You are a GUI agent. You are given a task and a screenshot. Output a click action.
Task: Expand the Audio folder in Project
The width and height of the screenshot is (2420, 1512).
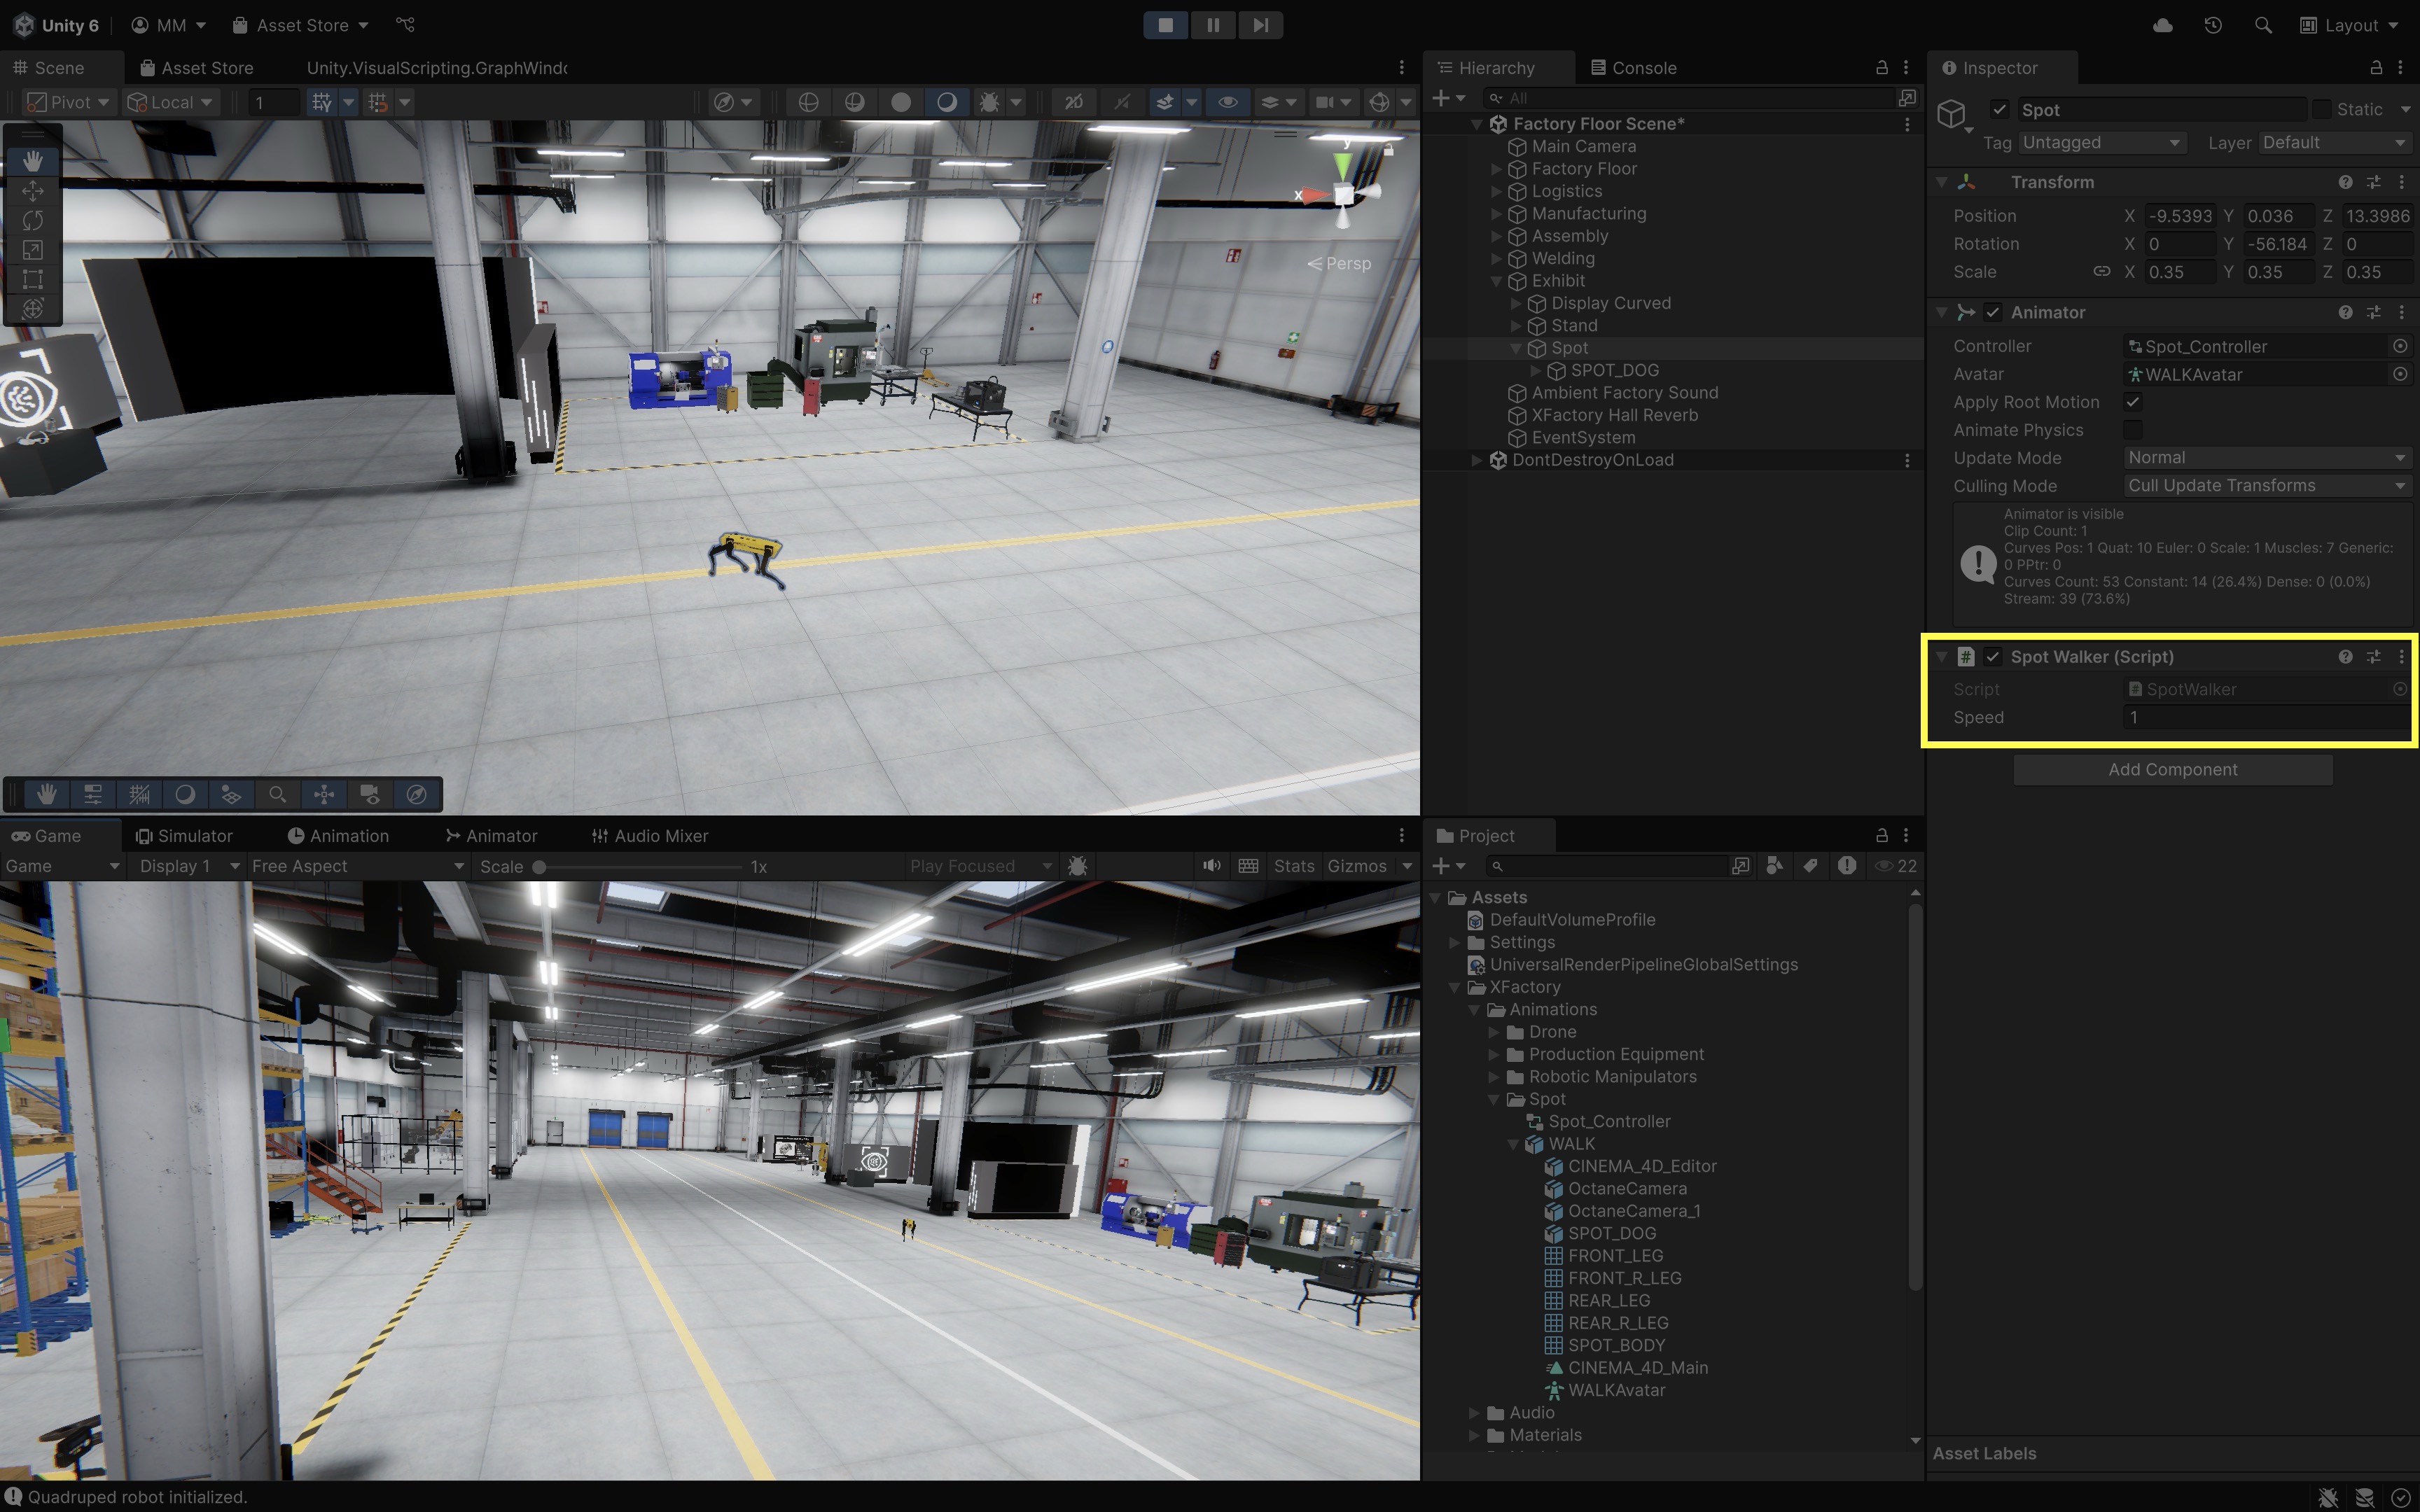pyautogui.click(x=1474, y=1413)
